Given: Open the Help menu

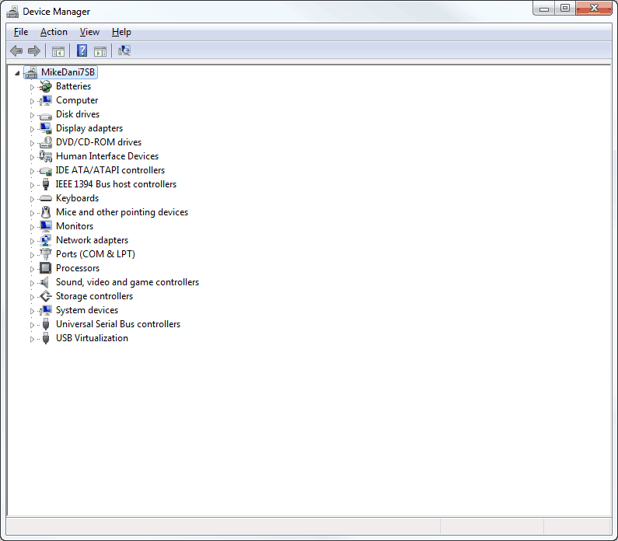Looking at the screenshot, I should tap(121, 32).
